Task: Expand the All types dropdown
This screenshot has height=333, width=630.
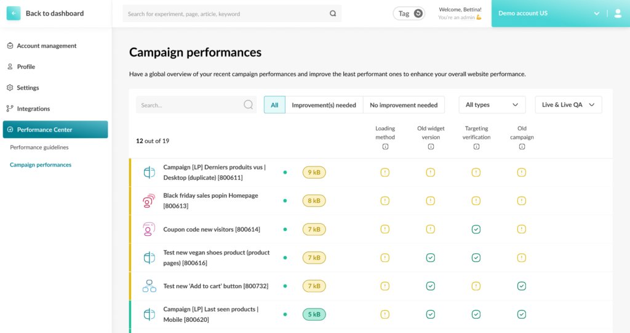Action: tap(492, 104)
